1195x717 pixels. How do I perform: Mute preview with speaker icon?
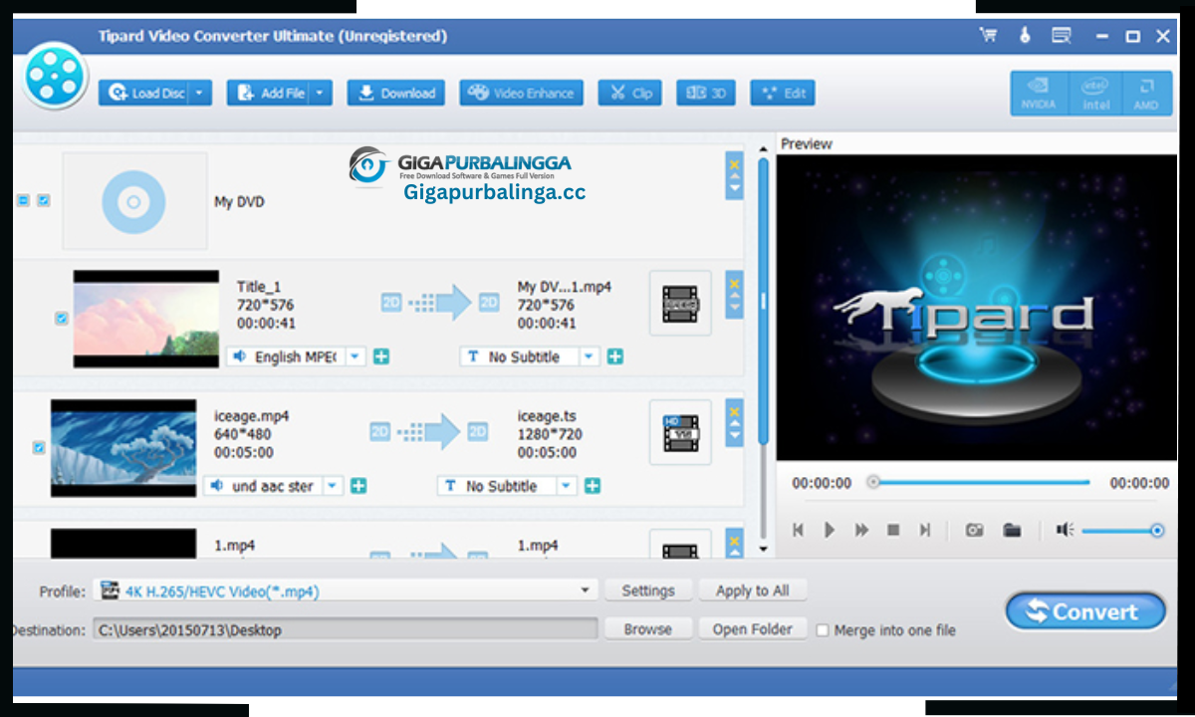tap(1065, 530)
